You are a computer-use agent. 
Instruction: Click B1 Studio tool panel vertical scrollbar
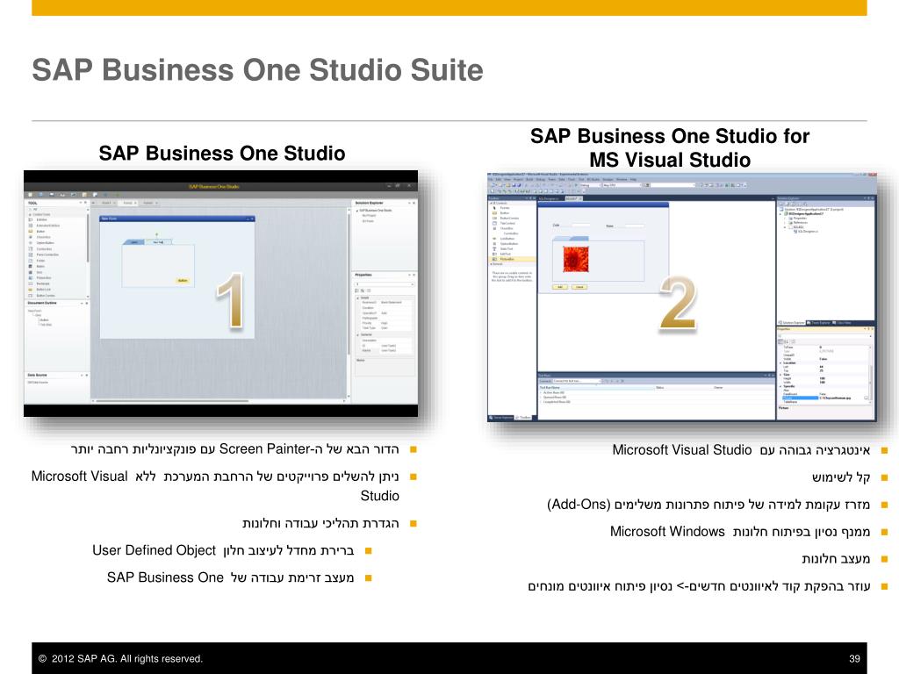point(88,238)
